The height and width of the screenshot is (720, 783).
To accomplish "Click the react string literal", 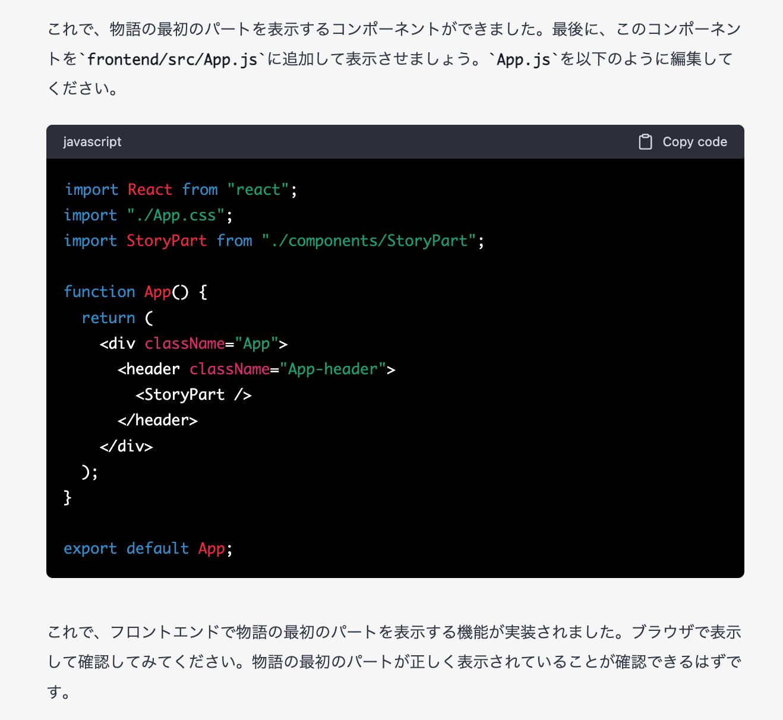I will coord(258,190).
